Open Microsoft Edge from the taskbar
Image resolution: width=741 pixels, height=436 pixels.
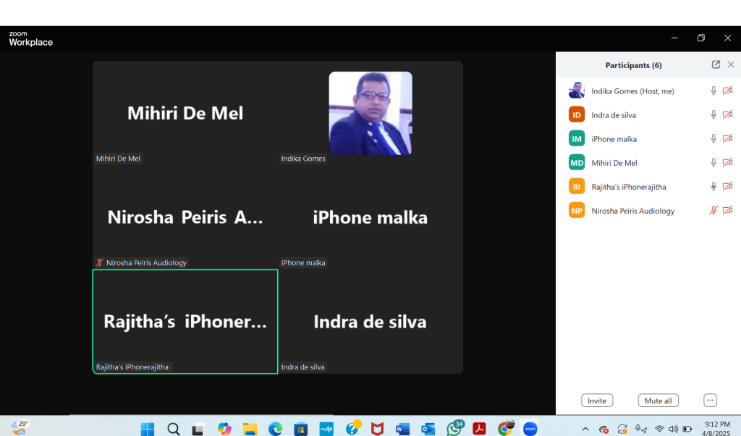[275, 429]
